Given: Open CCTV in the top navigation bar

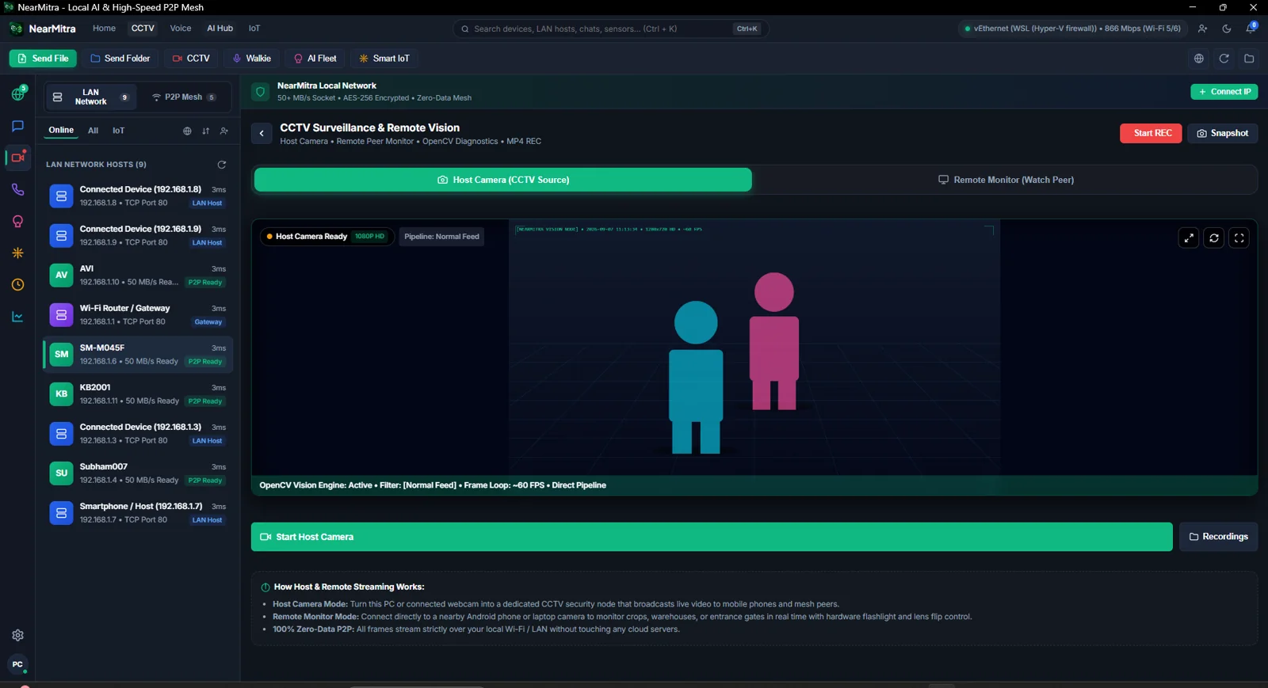Looking at the screenshot, I should (x=143, y=29).
